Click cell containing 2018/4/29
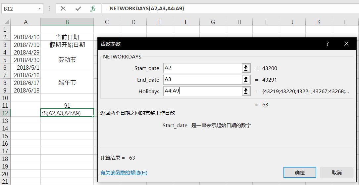359x185 pixels. [x=26, y=52]
